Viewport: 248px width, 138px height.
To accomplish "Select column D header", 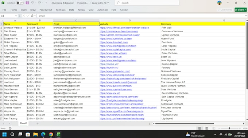I will pos(130,20).
